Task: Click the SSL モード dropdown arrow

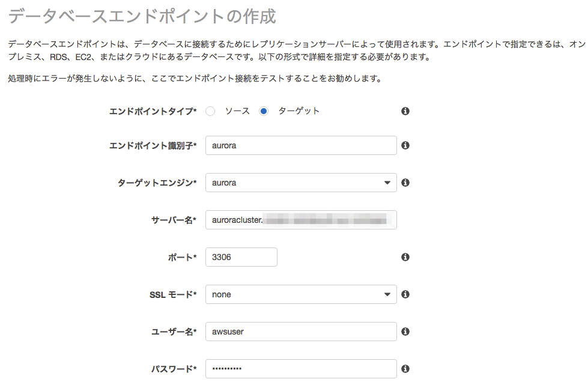Action: [x=387, y=294]
